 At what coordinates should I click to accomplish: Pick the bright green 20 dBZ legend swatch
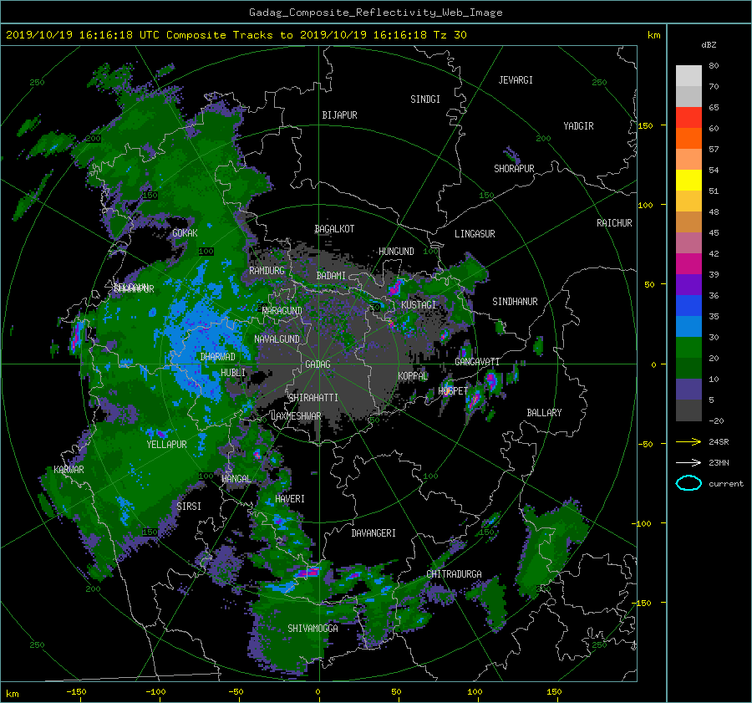[x=688, y=348]
